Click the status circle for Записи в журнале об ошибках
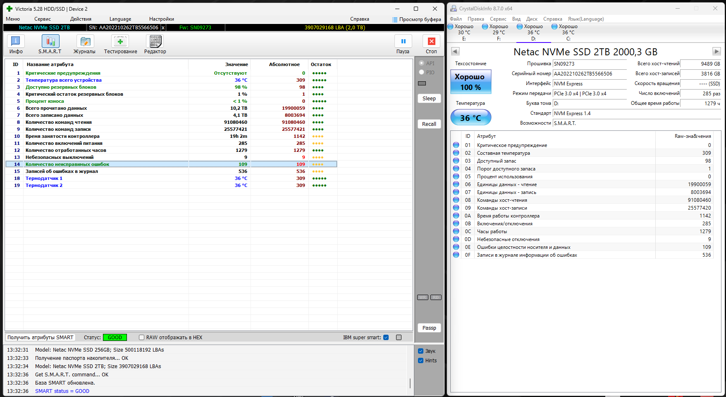Viewport: 726px width, 397px height. (456, 255)
